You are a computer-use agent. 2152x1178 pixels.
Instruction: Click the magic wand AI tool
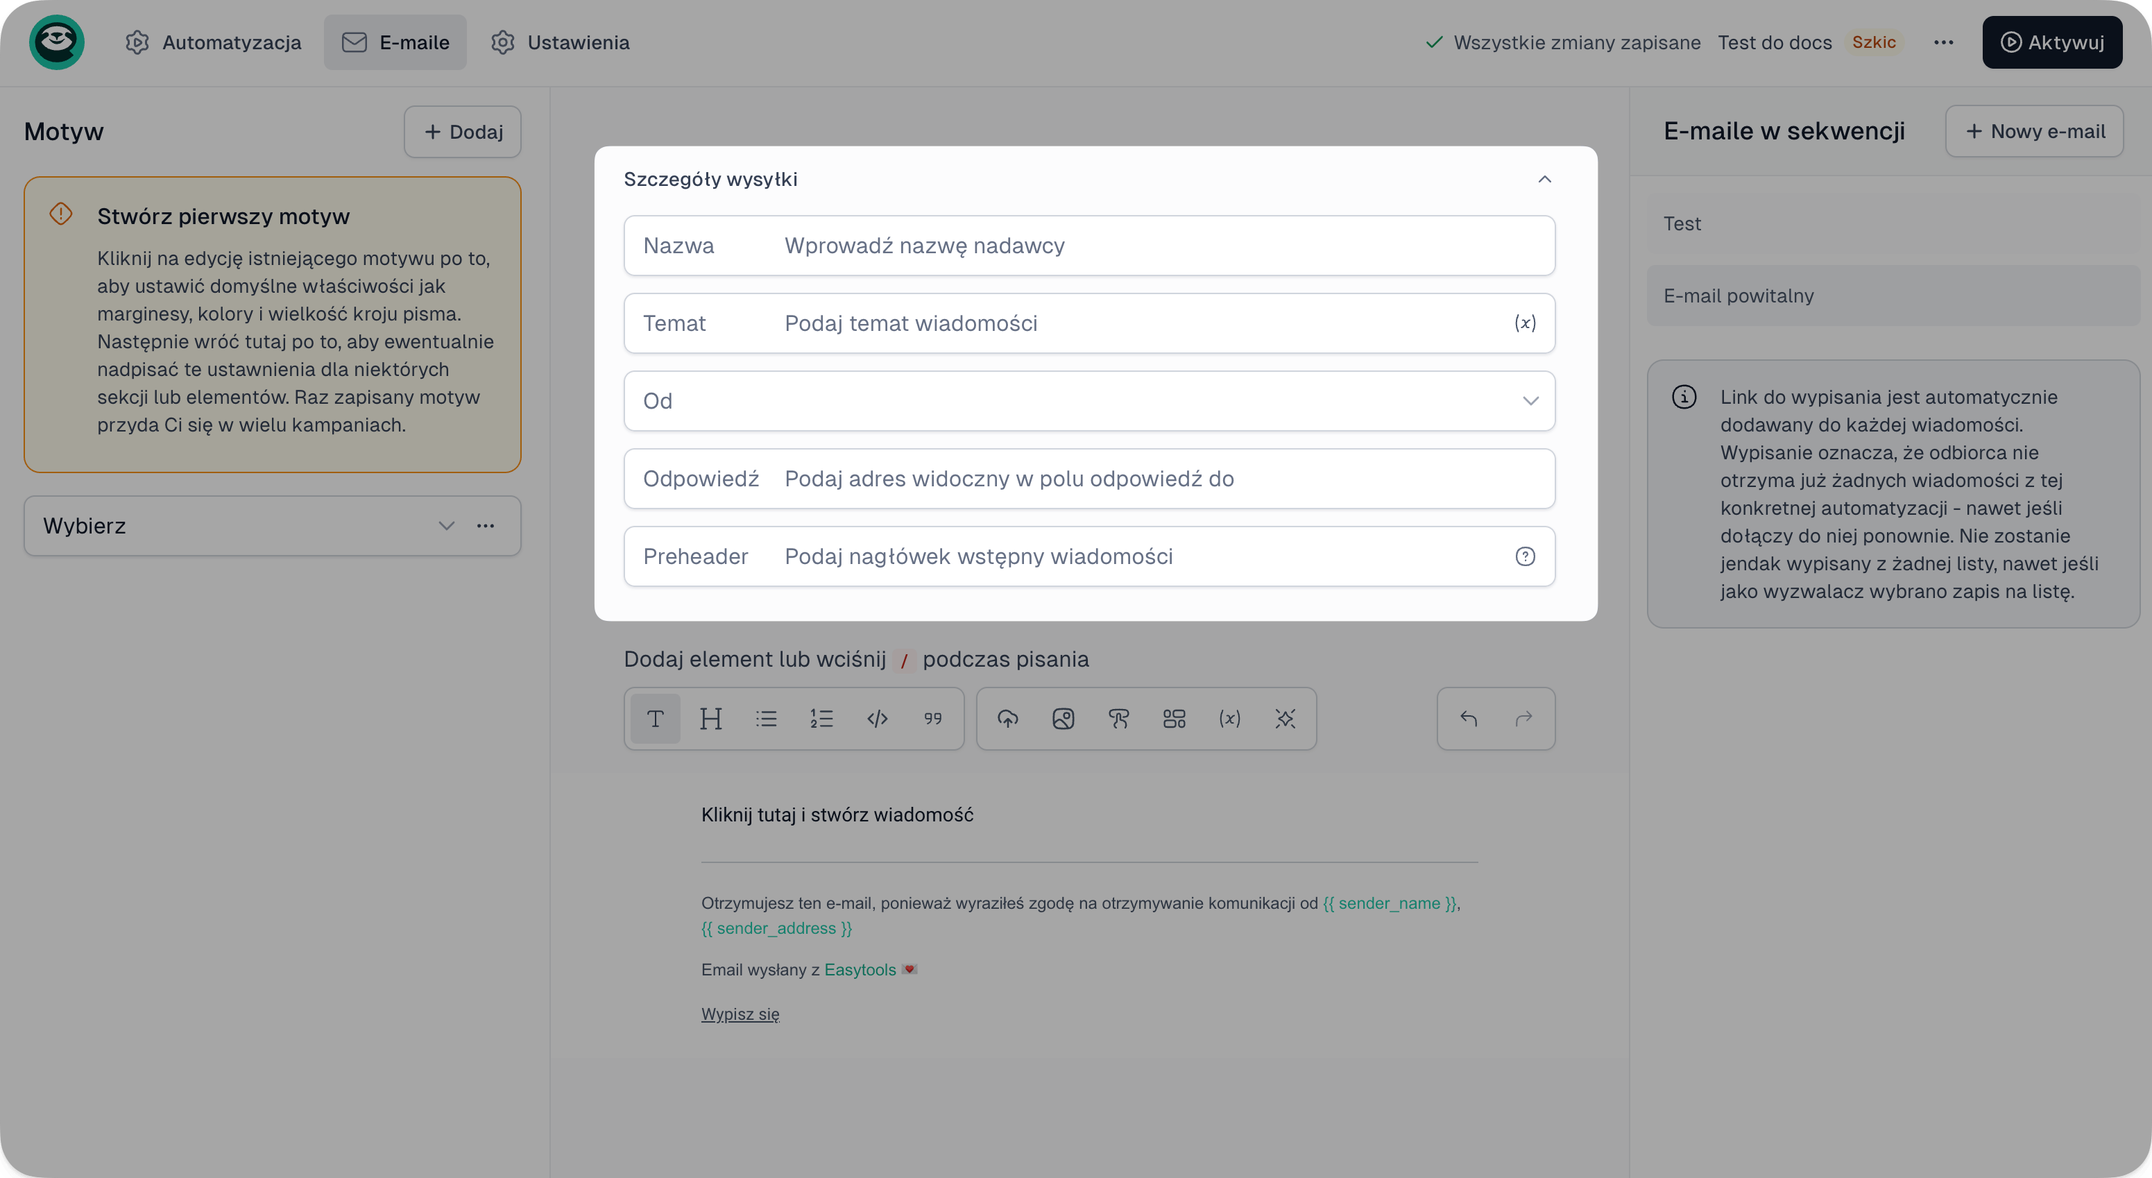pos(1285,719)
